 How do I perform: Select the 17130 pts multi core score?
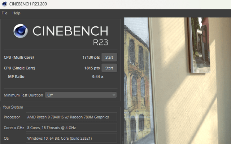coord(91,57)
